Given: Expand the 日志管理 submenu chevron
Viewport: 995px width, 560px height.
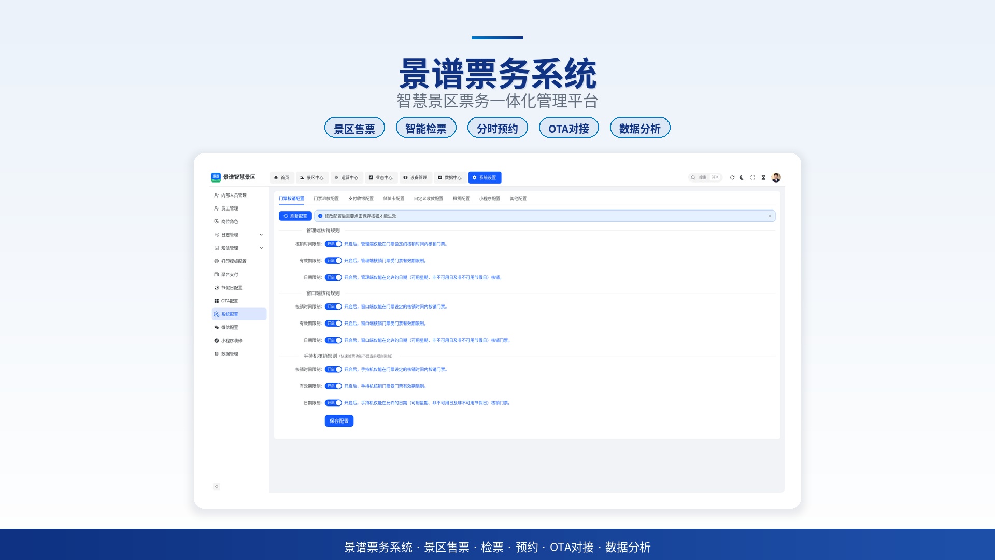Looking at the screenshot, I should point(261,235).
